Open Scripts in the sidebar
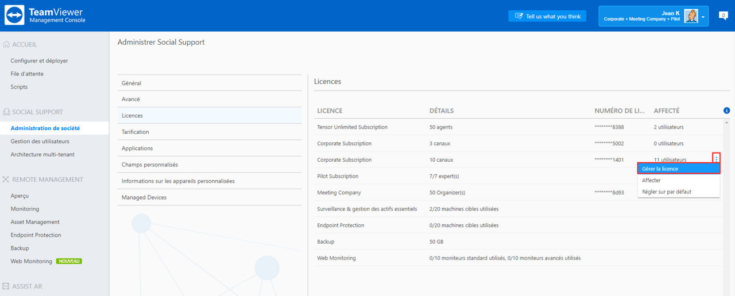 [x=19, y=87]
